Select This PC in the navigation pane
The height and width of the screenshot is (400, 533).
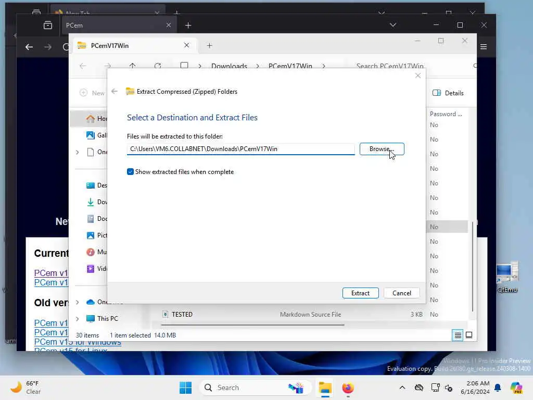[103, 318]
